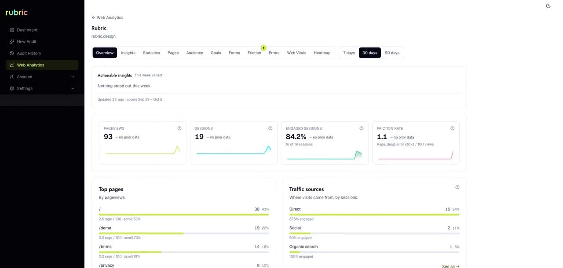Click the Social traffic source label
563x268 pixels.
295,228
